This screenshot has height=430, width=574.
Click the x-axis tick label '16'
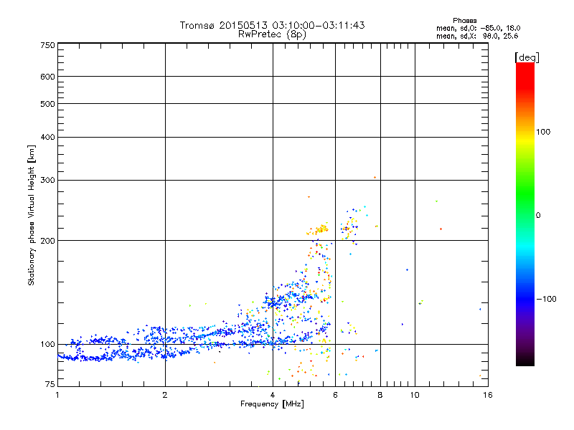[x=488, y=395]
